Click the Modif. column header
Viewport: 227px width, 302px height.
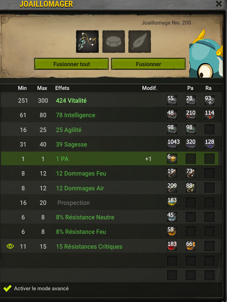coord(150,88)
